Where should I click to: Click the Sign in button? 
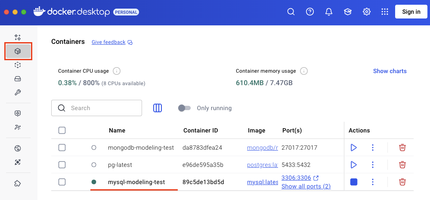point(411,12)
